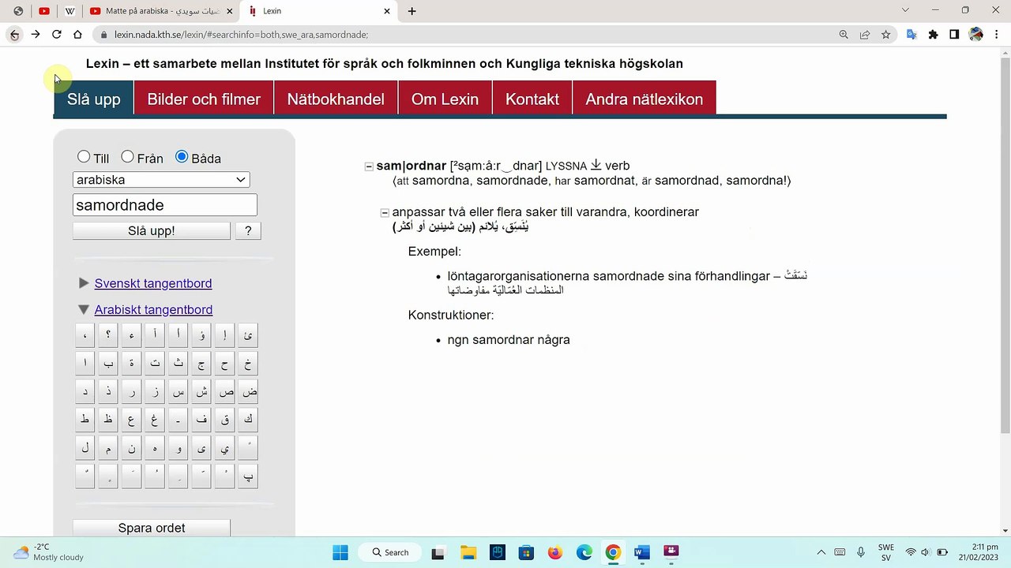
Task: Click the browser back arrow
Action: [x=14, y=35]
